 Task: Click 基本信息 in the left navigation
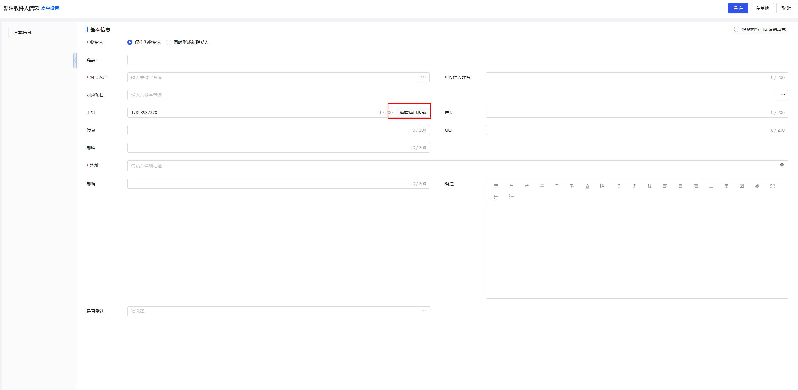pos(23,33)
